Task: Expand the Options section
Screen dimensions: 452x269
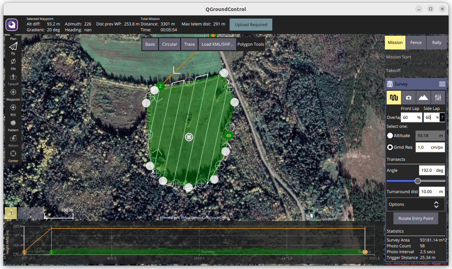Action: (416, 204)
